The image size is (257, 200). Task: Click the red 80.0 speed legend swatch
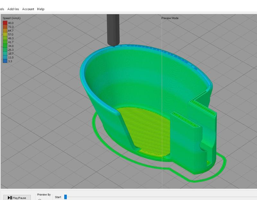5,23
